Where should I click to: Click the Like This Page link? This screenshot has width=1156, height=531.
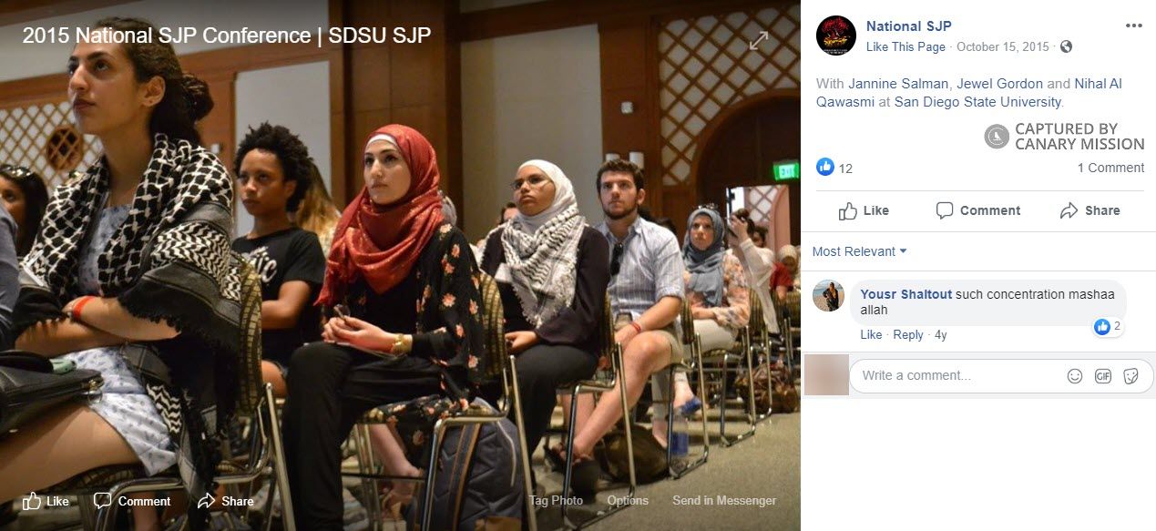click(905, 46)
